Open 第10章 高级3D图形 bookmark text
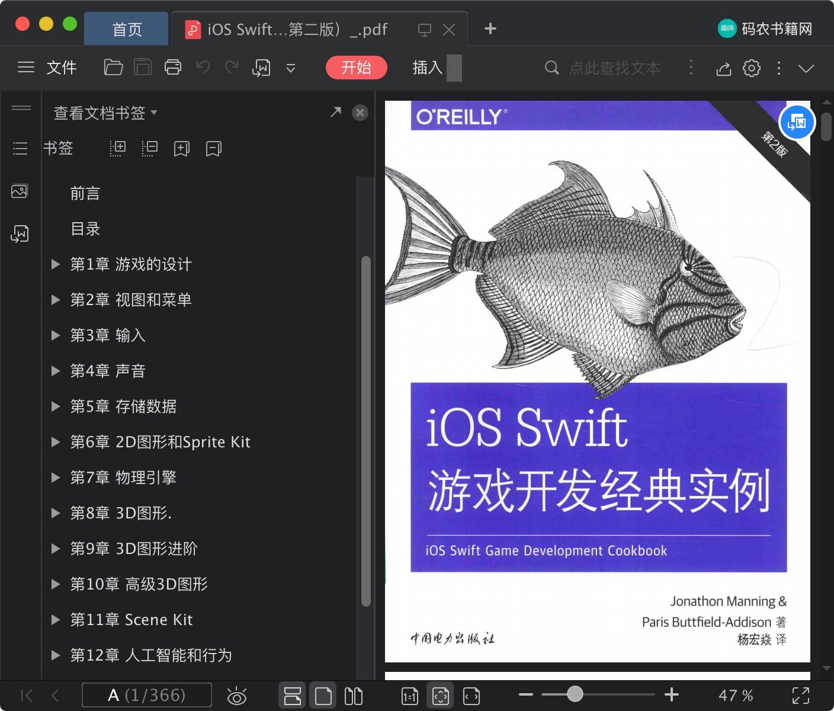Image resolution: width=834 pixels, height=711 pixels. pyautogui.click(x=139, y=584)
